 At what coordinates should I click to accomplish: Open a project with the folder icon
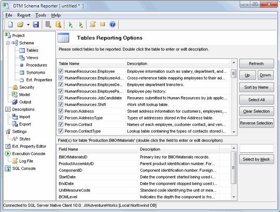(21, 24)
